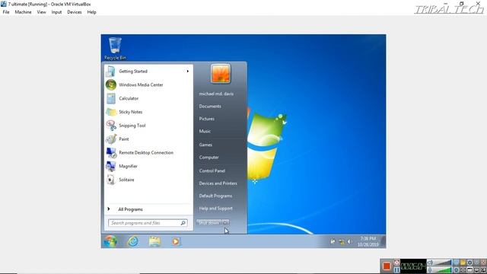This screenshot has width=487, height=274.
Task: Click the Getting Started program icon
Action: tap(110, 71)
